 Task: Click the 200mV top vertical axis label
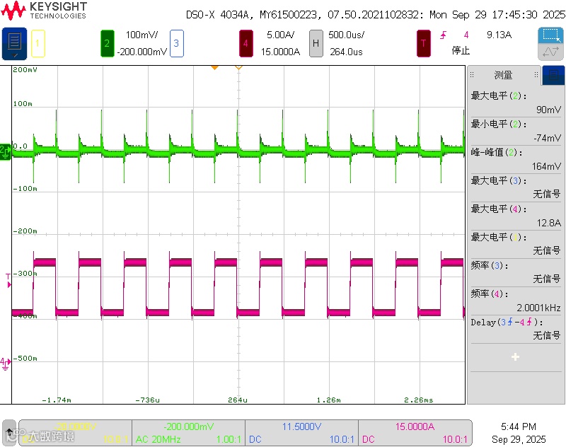tap(25, 69)
